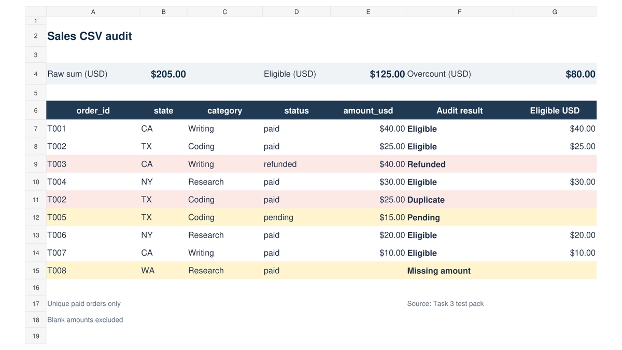Select column F header
The height and width of the screenshot is (350, 622).
pyautogui.click(x=459, y=11)
